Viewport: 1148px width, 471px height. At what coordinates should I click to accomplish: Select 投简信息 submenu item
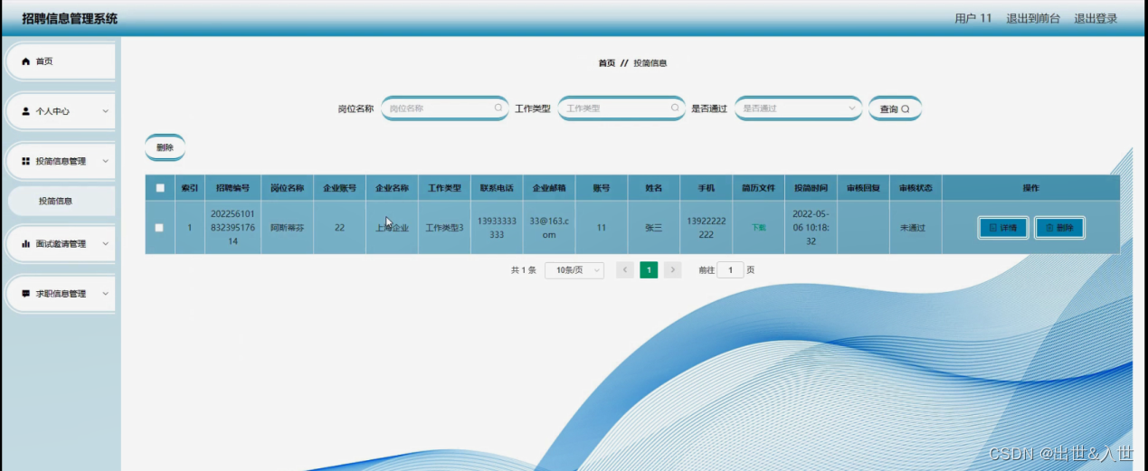click(x=62, y=201)
